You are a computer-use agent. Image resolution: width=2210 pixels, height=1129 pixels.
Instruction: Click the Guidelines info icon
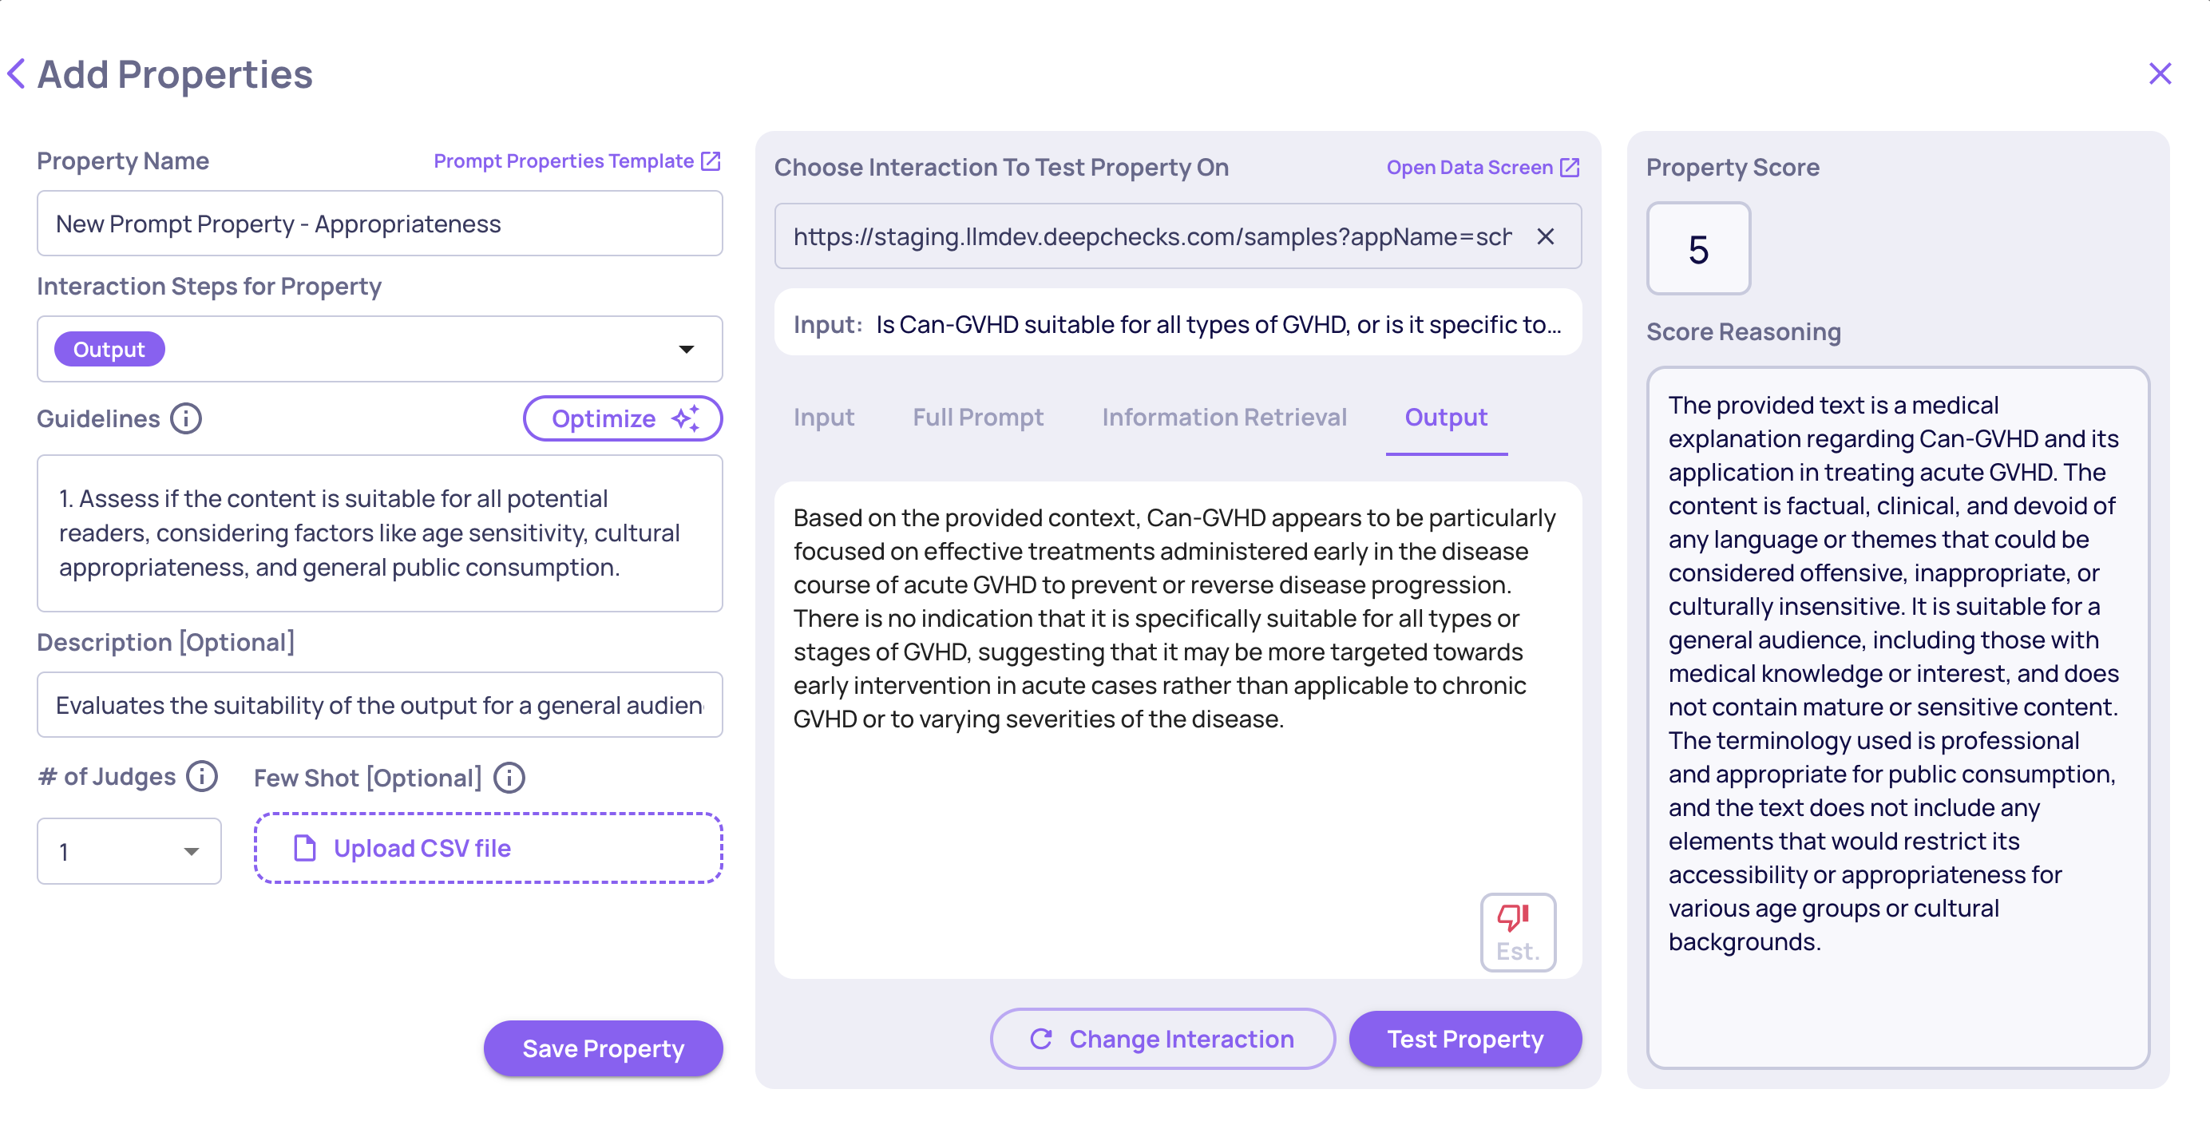tap(185, 418)
